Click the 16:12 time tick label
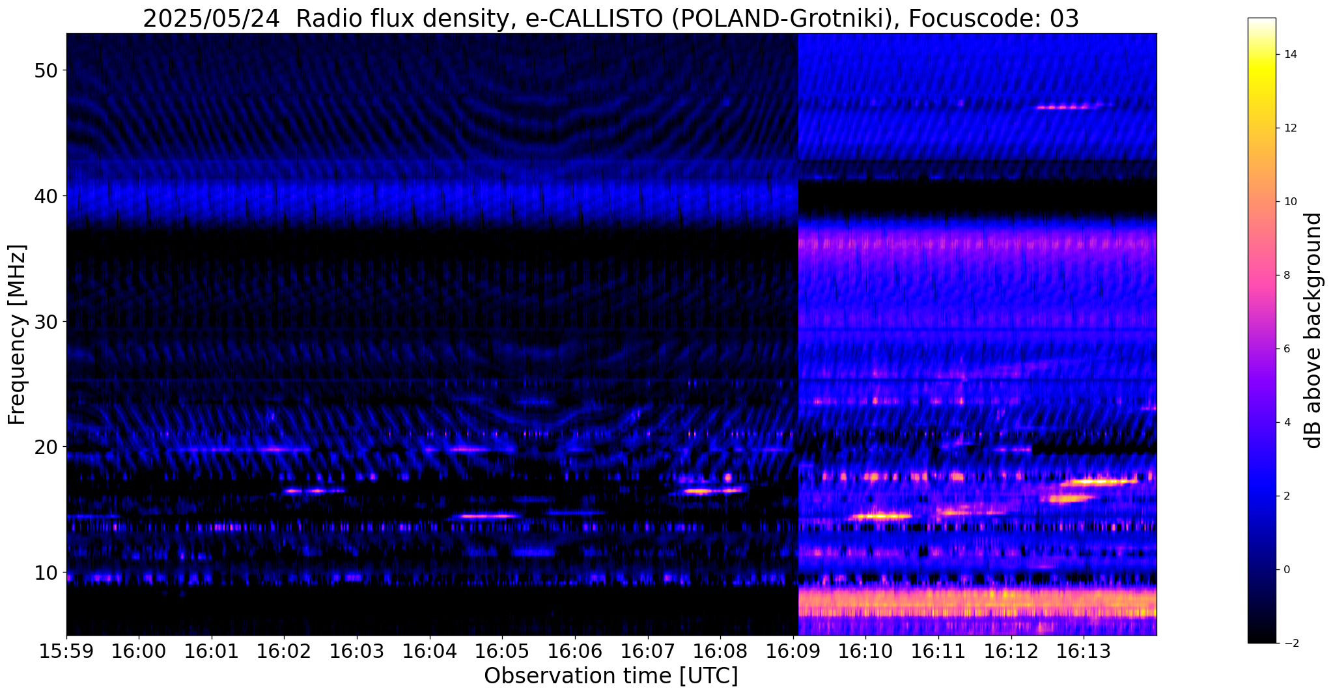This screenshot has width=1333, height=695. coord(1011,651)
